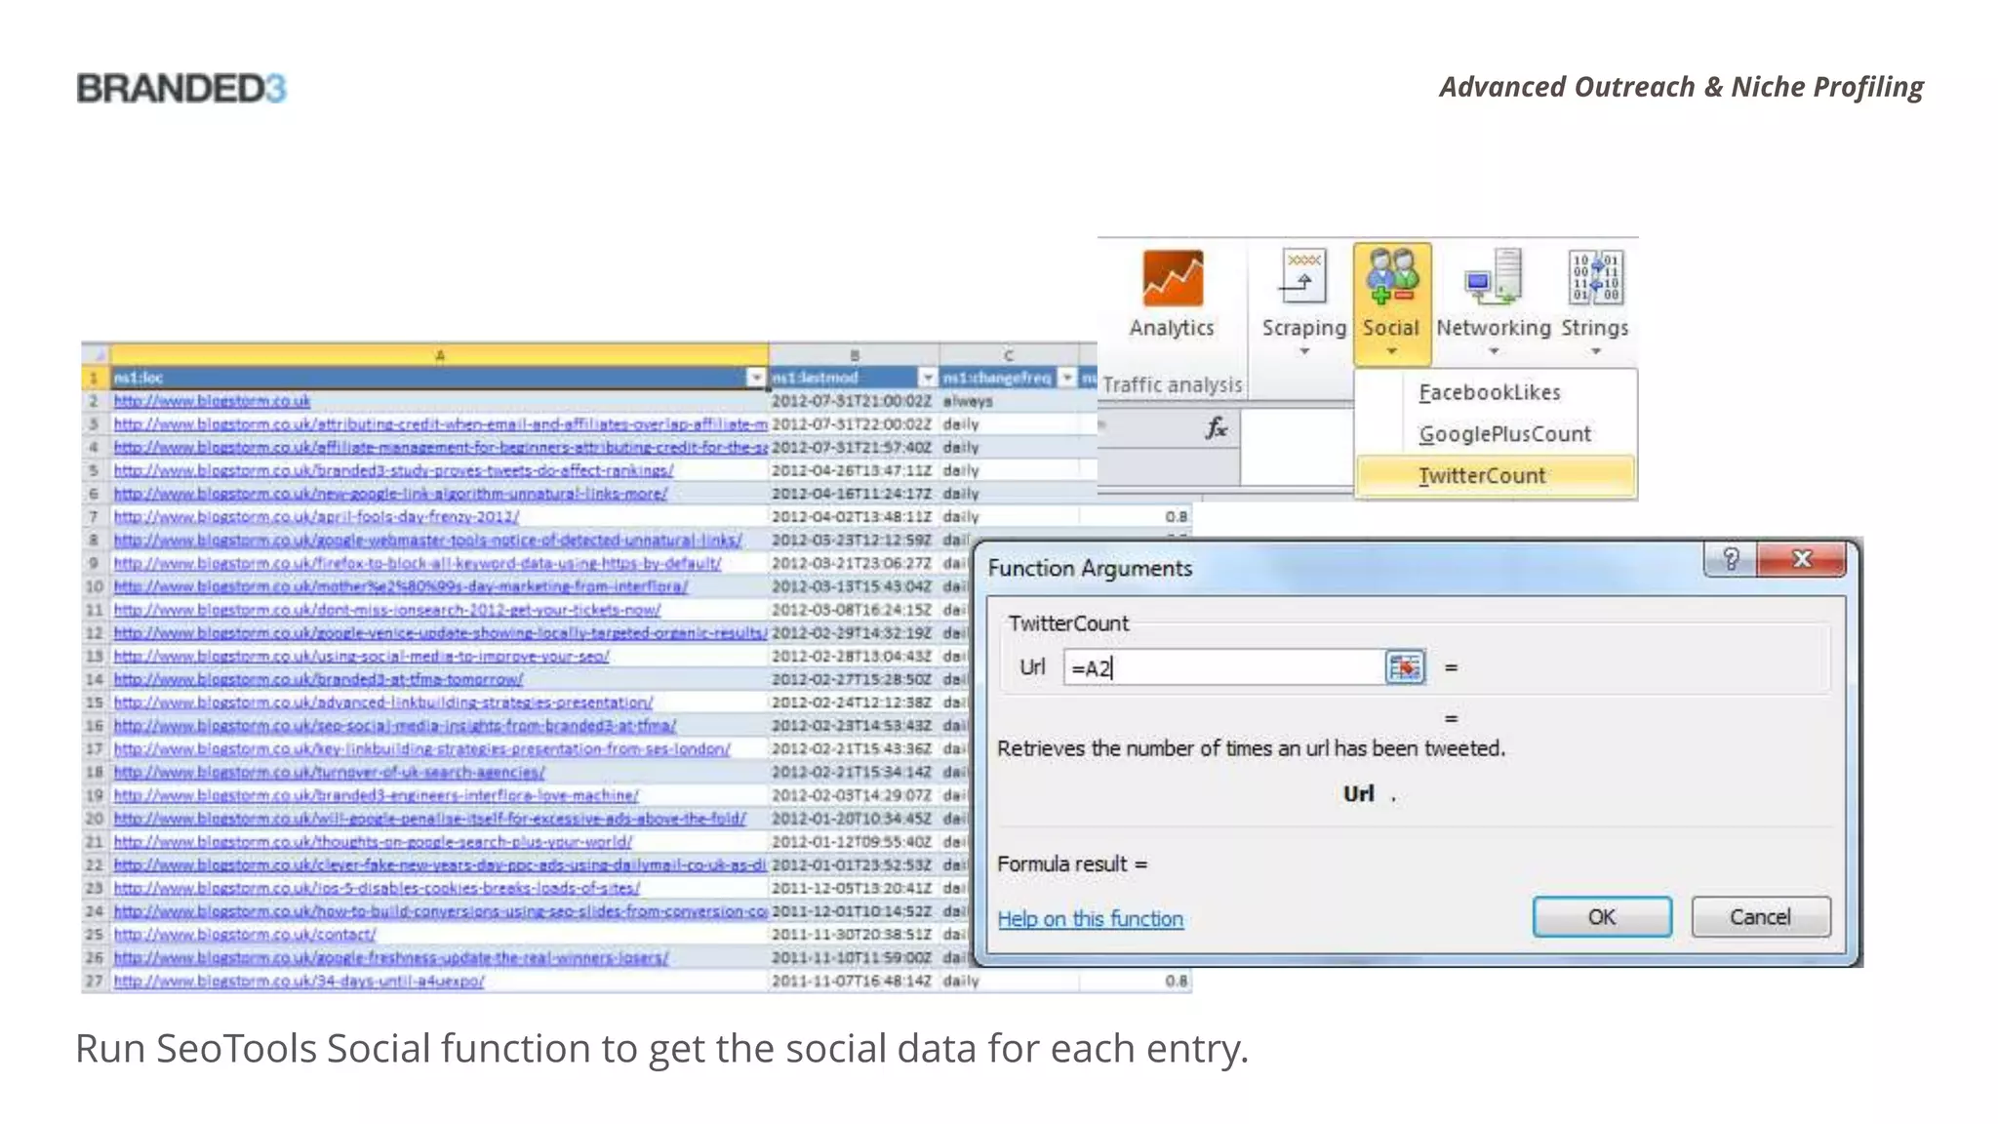Click the Strings ribbon icon

[x=1595, y=277]
